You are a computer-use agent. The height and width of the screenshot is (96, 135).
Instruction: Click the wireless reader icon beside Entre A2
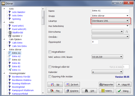(10, 56)
